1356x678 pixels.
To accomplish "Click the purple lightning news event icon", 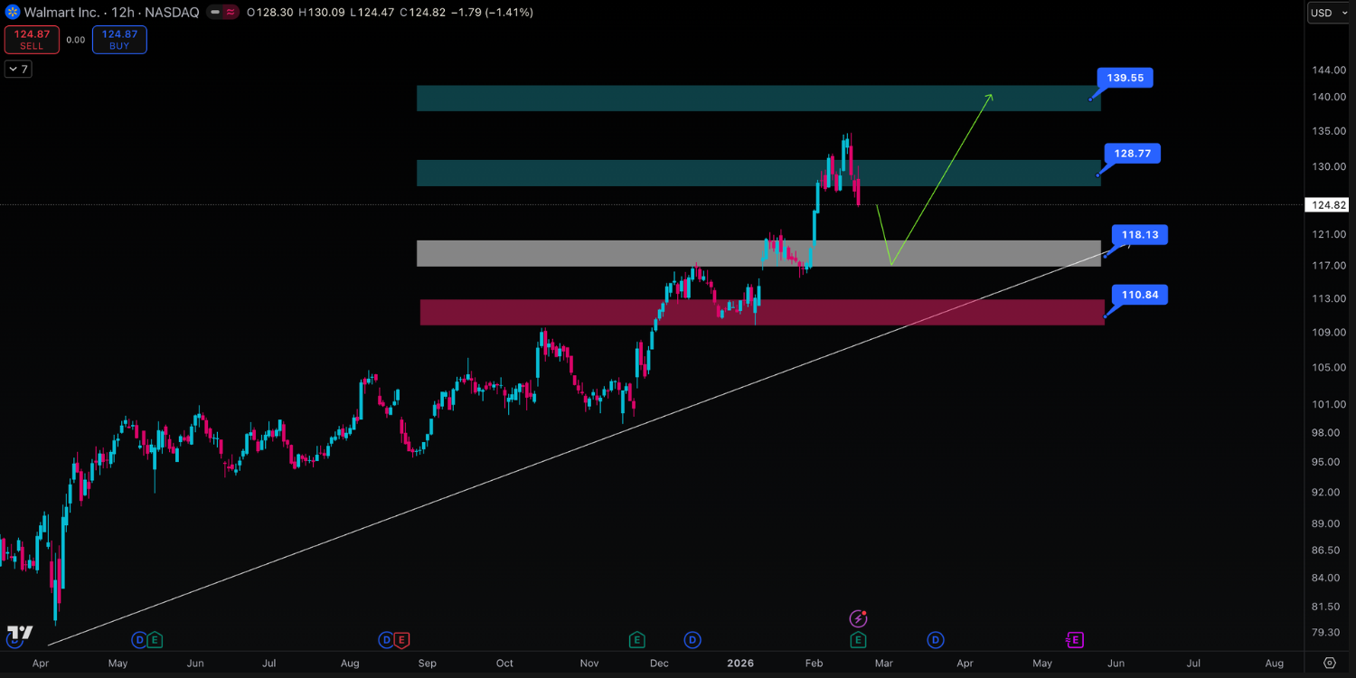I will pos(858,619).
